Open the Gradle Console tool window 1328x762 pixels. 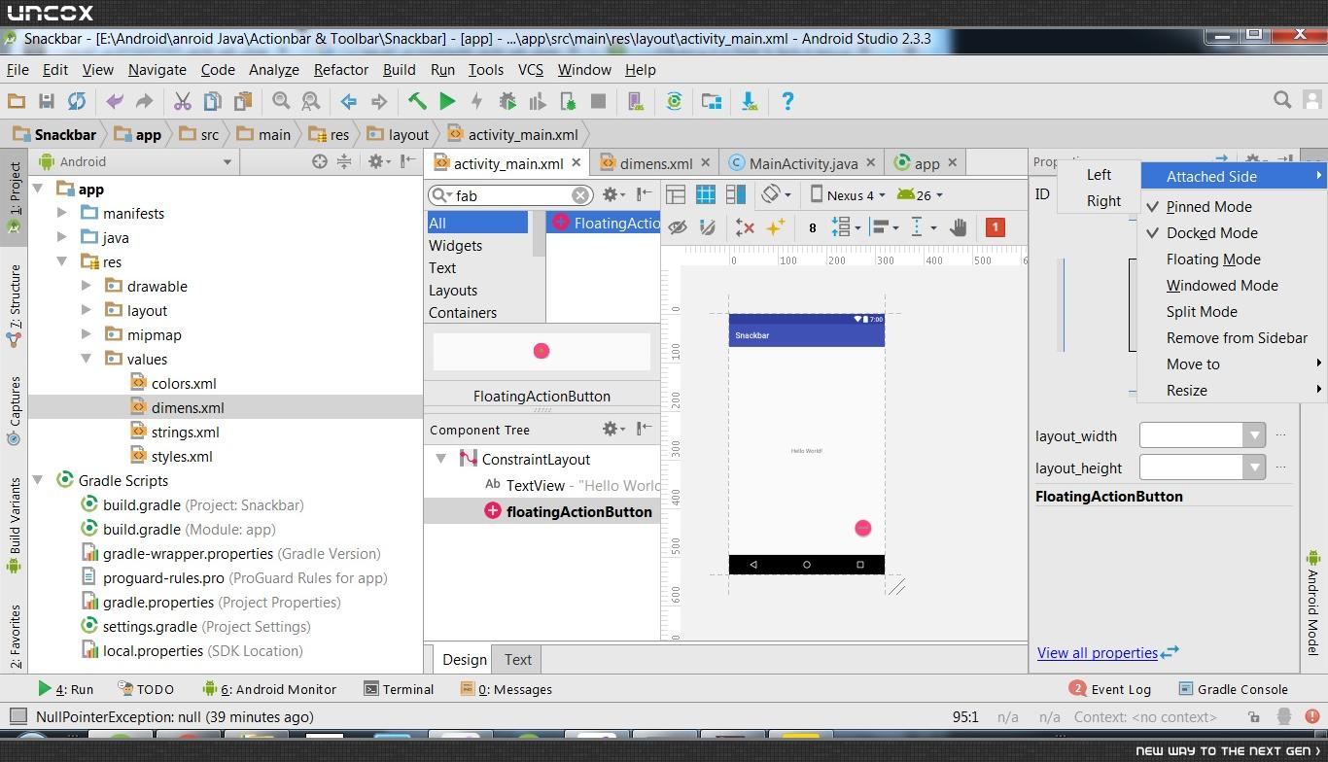pos(1233,689)
